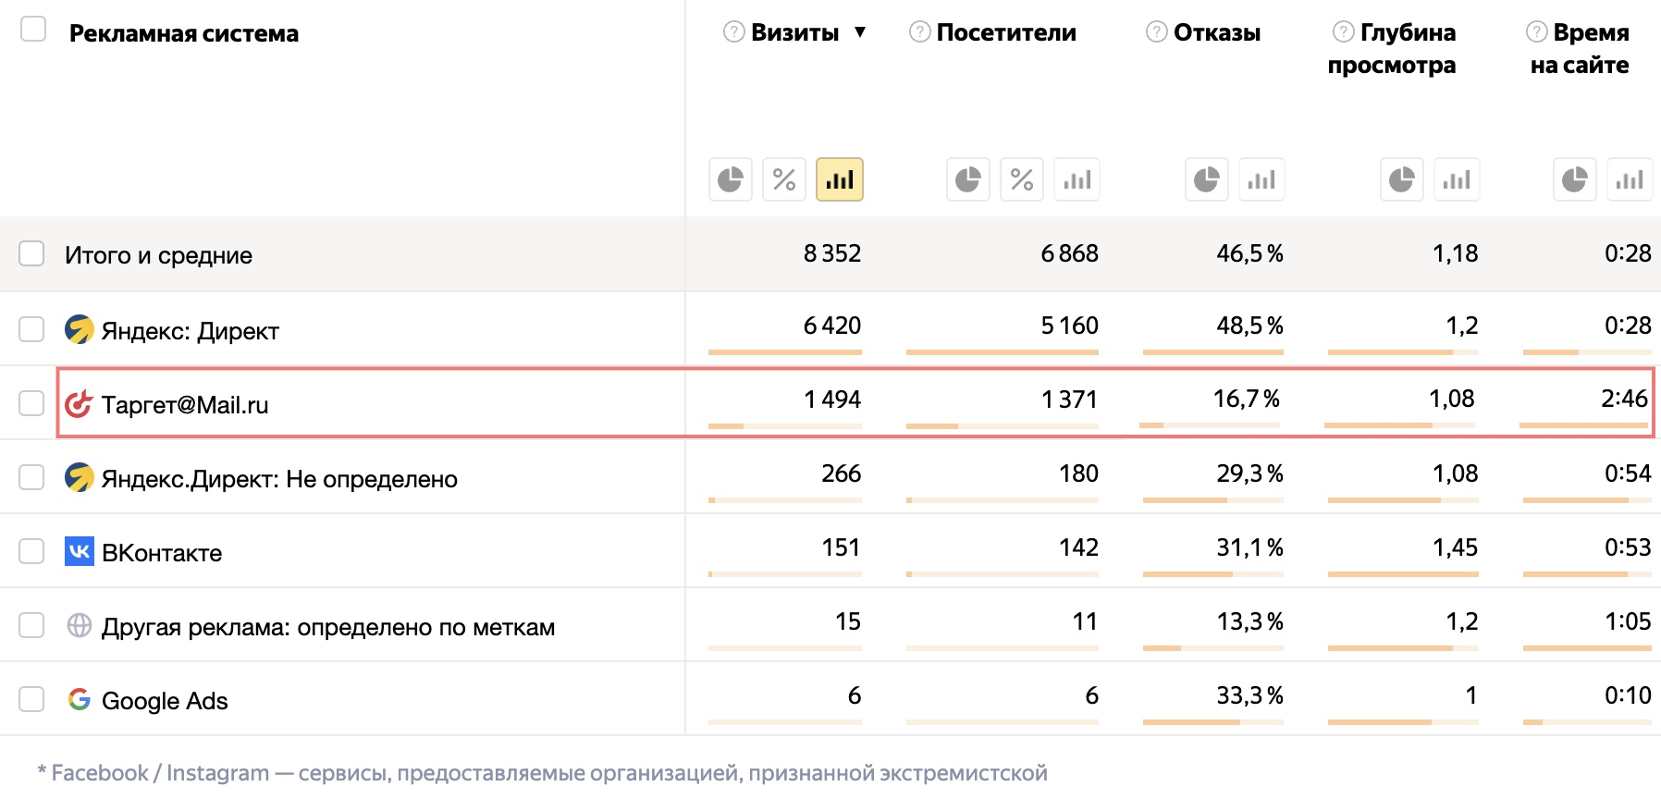
Task: Click Другая реклама: определено по меткам
Action: [328, 627]
